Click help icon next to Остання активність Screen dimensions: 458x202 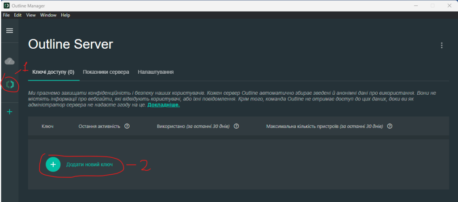coord(127,126)
